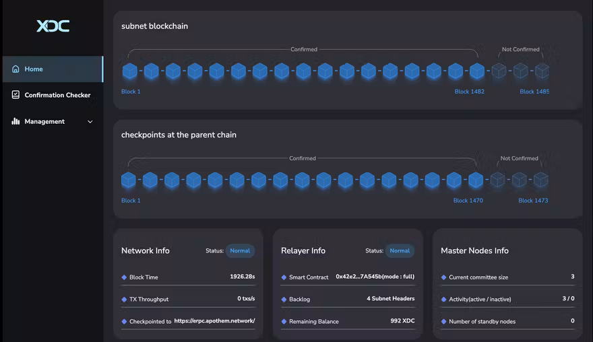Screen dimensions: 593x342
Task: Click last unconfirmed parent chain cube, Block 1473
Action: click(540, 180)
